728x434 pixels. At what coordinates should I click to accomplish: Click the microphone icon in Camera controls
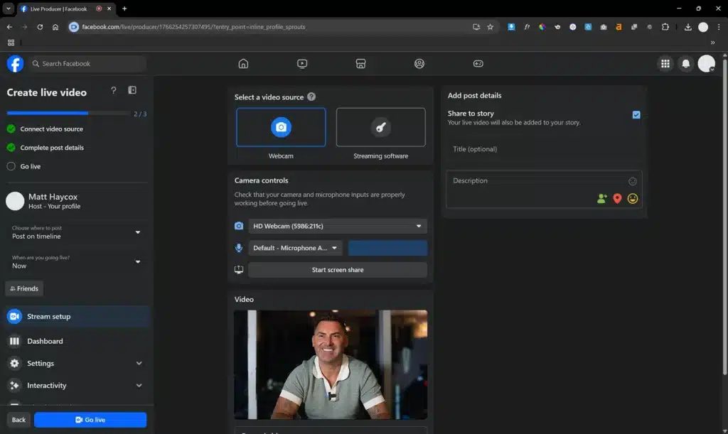[x=239, y=248]
